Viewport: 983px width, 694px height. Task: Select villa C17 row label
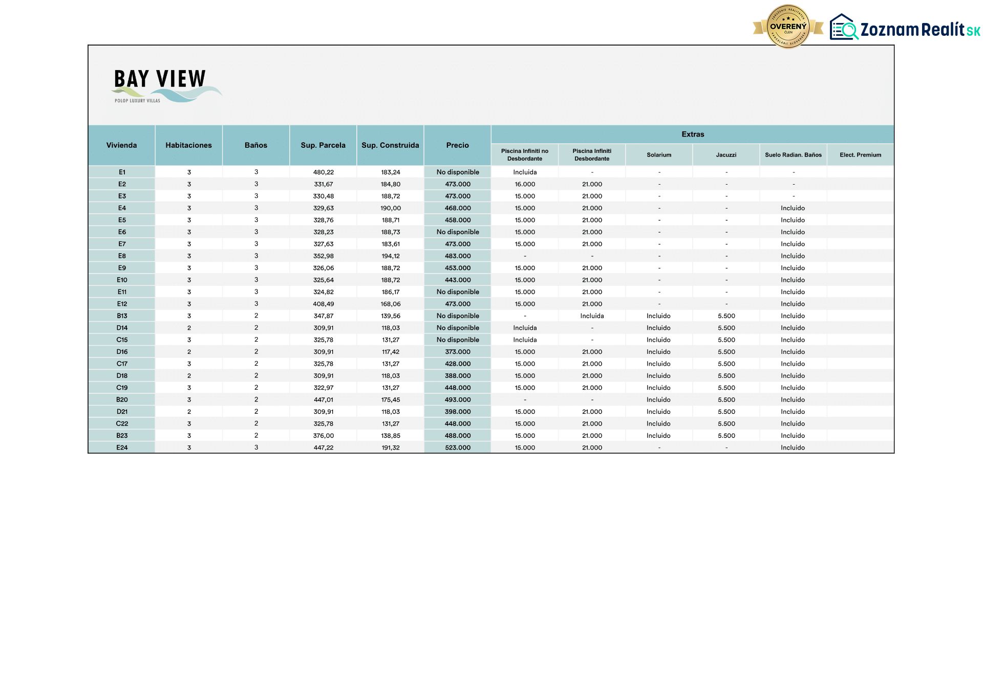pos(122,364)
